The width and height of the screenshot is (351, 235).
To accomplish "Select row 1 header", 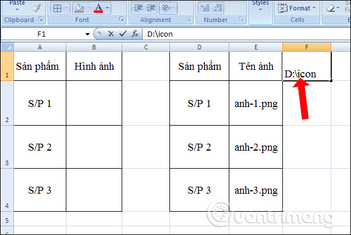I will click(x=7, y=66).
